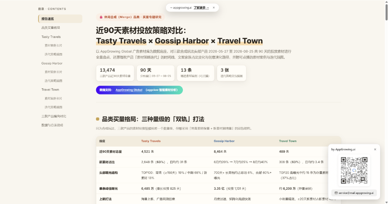
Task: Click the 3 张 strategy mindmap card
Action: [231, 73]
